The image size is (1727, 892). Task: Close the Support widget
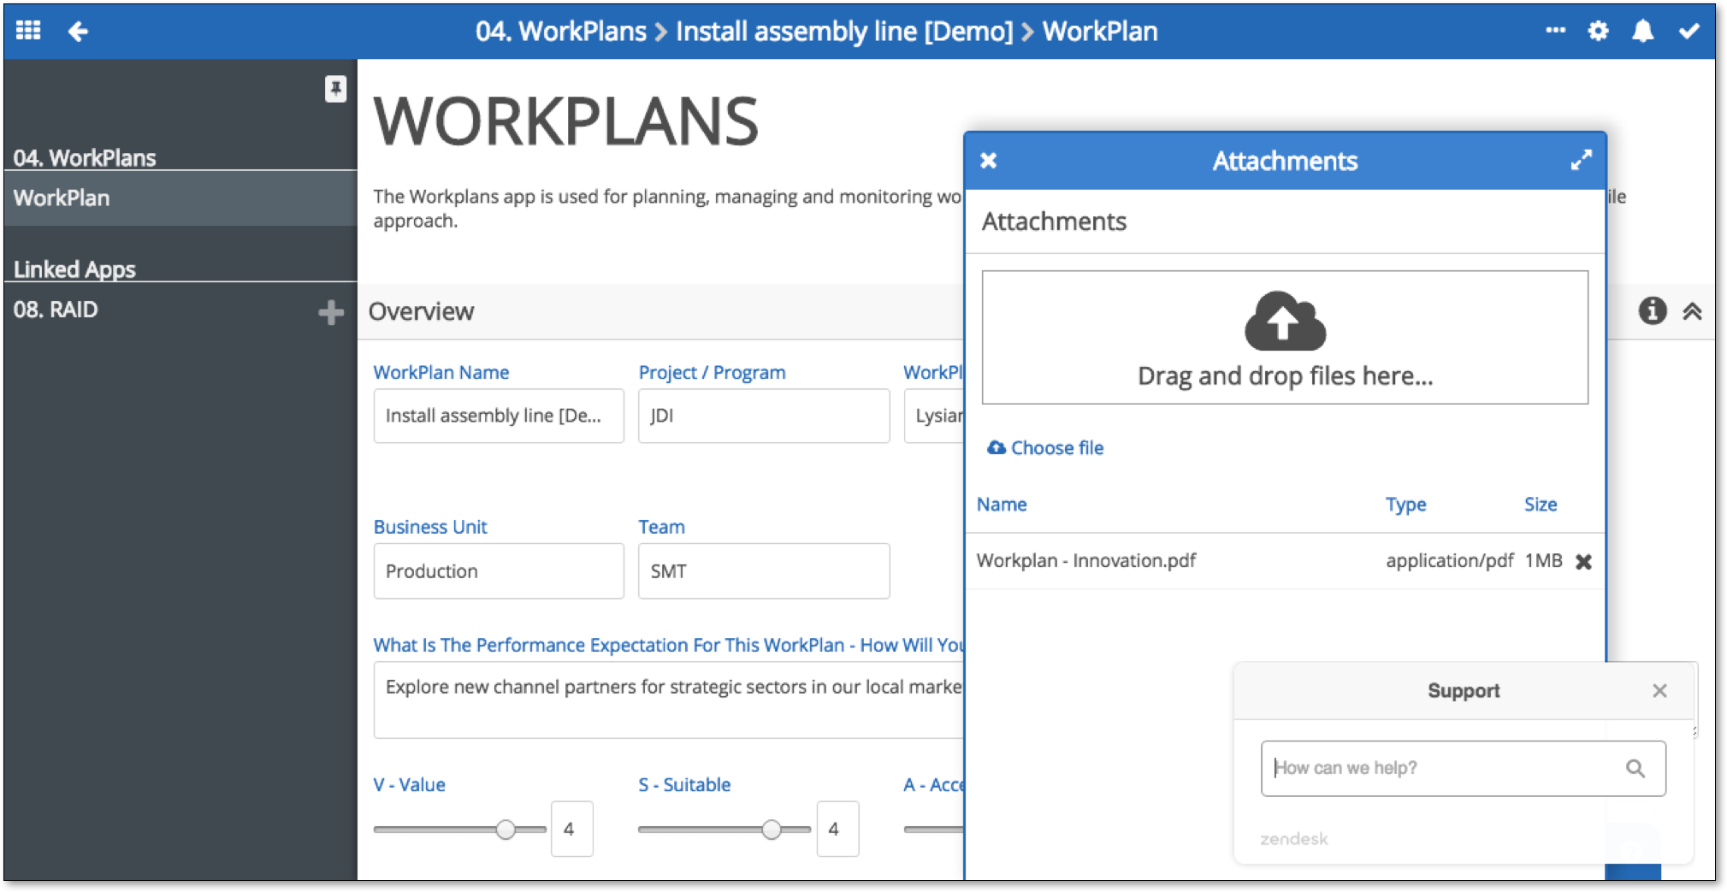click(1659, 691)
